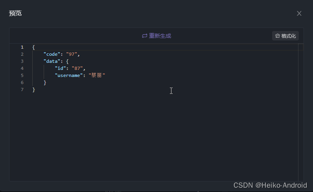The height and width of the screenshot is (192, 313).
Task: Close the 预览 dialog with the X
Action: [299, 13]
